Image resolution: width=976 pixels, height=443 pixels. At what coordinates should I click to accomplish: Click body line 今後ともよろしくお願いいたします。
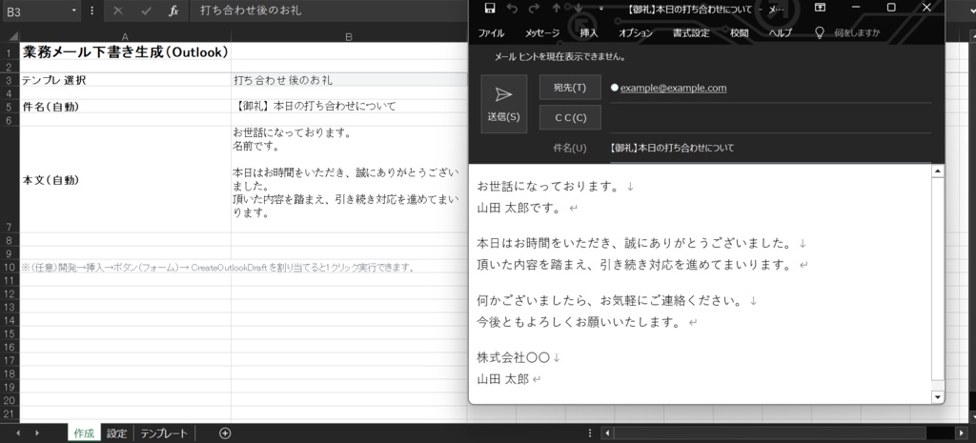[x=579, y=322]
